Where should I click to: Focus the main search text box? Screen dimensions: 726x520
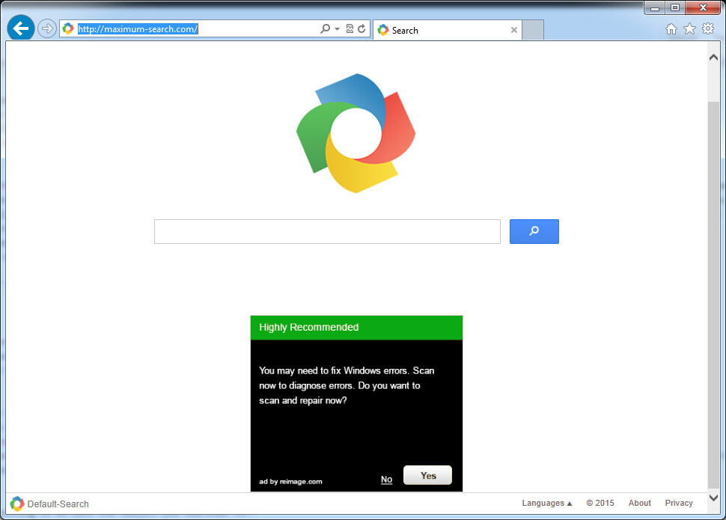coord(327,231)
